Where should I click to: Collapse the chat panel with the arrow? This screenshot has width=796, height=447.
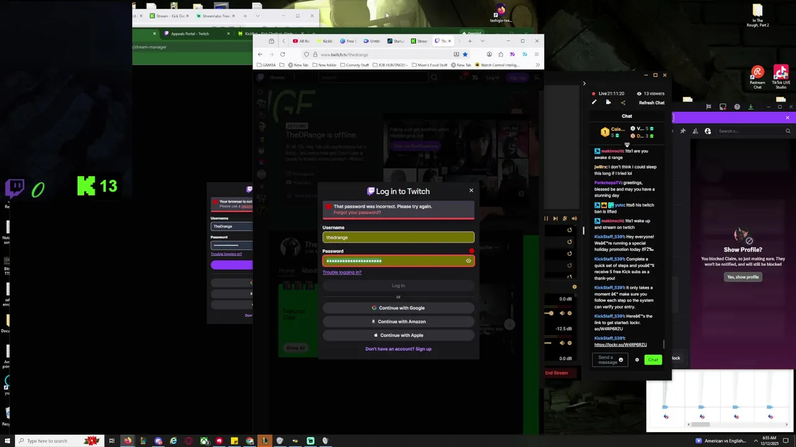[584, 83]
